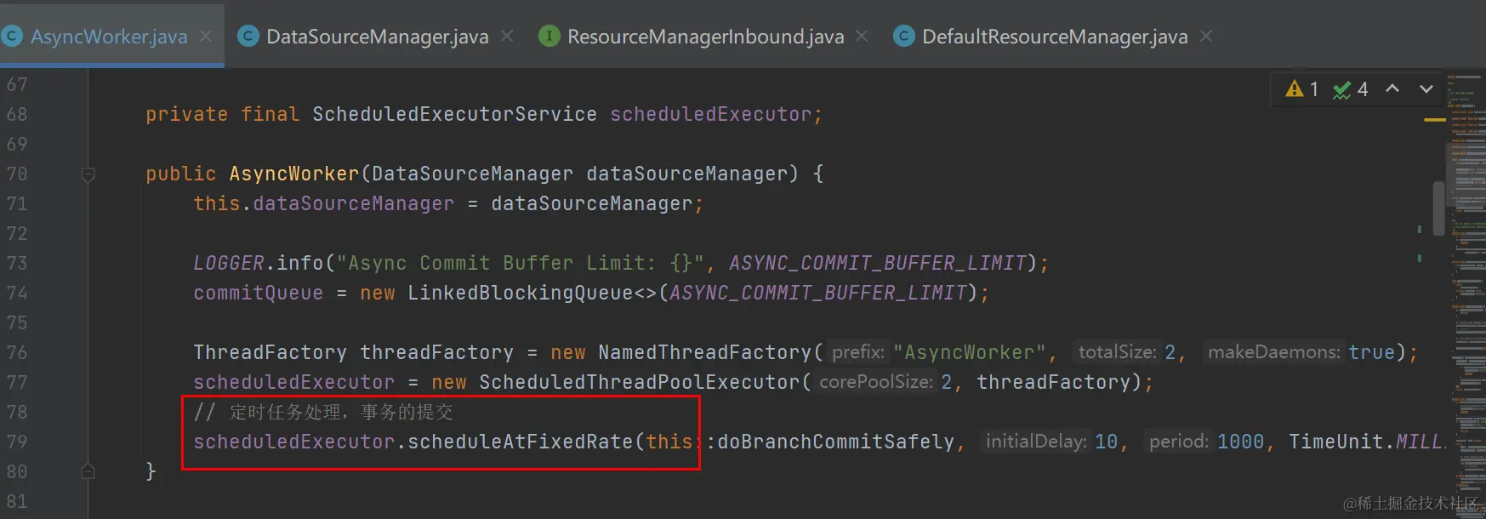Screen dimensions: 1486x519
Task: Click the corePoolSize: parameter hint
Action: [876, 382]
